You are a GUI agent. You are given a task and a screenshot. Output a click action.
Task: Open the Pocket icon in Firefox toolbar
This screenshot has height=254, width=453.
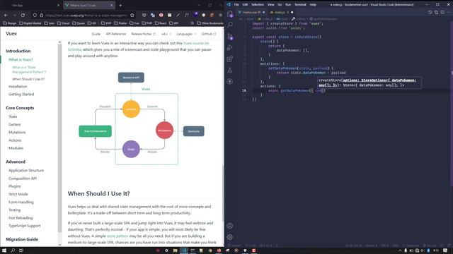click(x=144, y=15)
